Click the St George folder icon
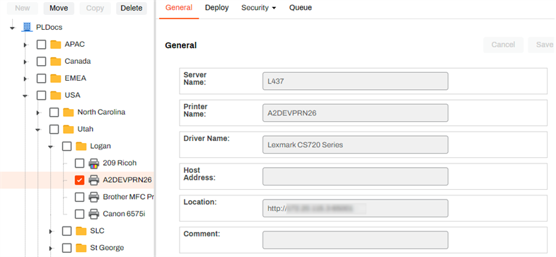The height and width of the screenshot is (257, 556). (81, 247)
